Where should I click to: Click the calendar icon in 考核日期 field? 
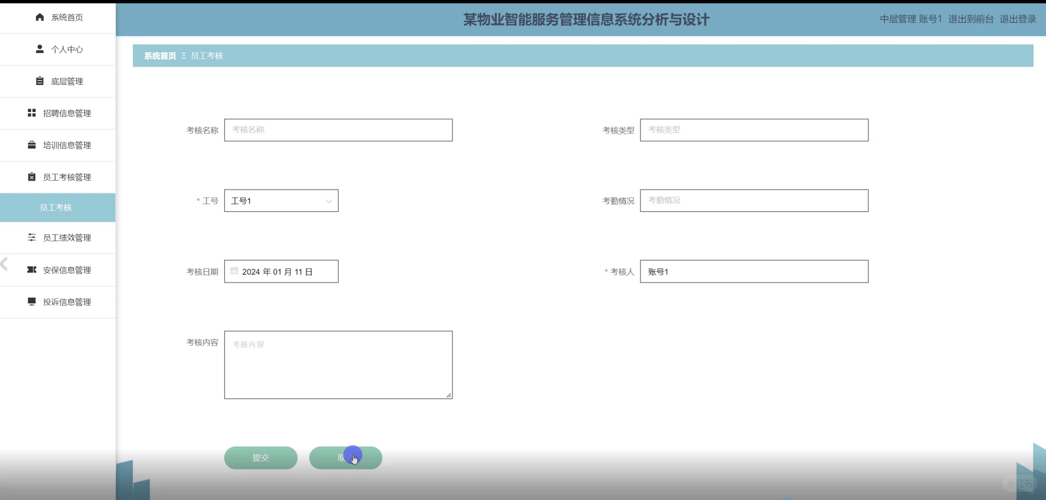[234, 271]
